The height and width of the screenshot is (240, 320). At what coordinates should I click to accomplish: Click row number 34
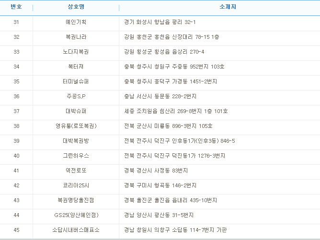pos(16,67)
